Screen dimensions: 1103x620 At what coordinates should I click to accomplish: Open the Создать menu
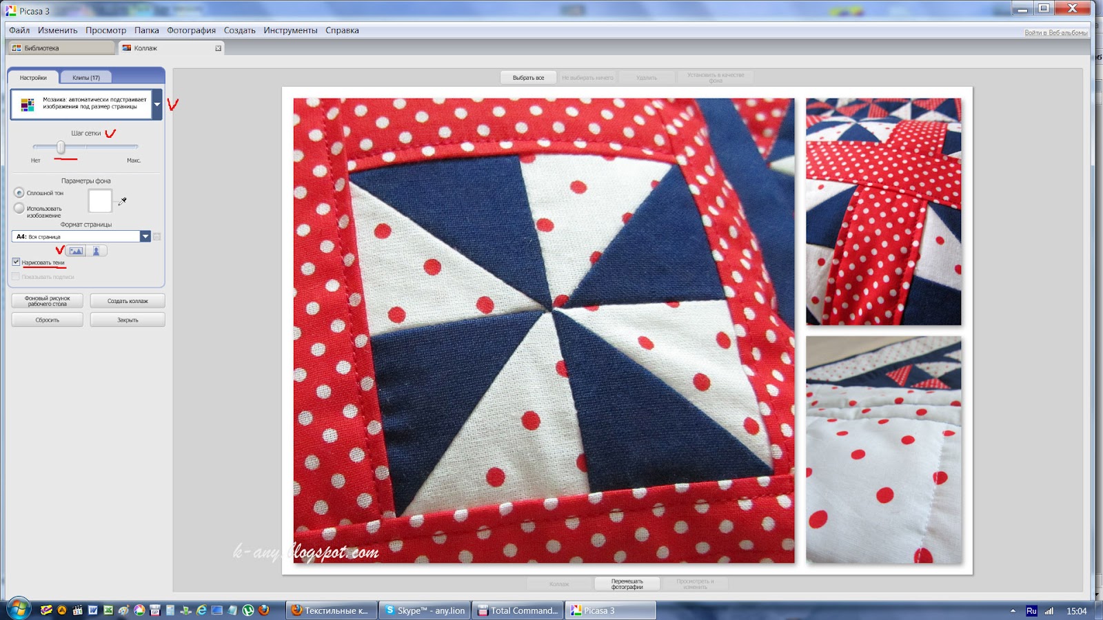click(240, 30)
